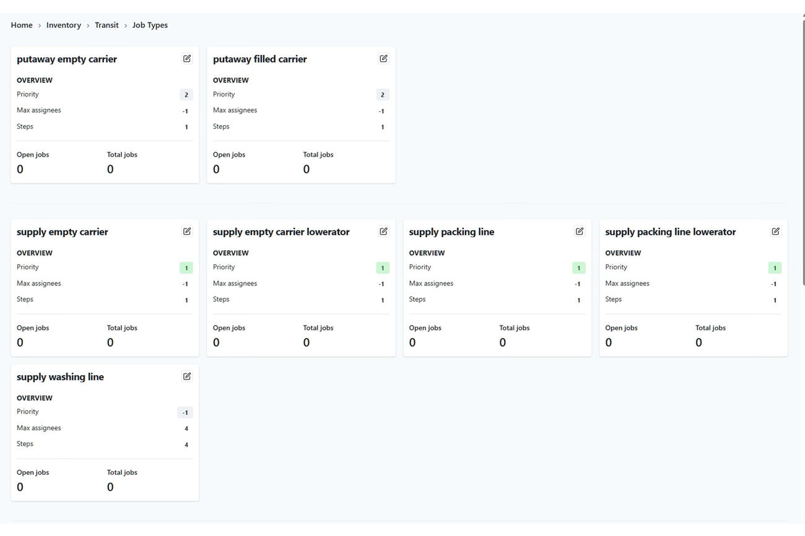Select Job Types breadcrumb item
This screenshot has height=536, width=805.
[x=150, y=25]
